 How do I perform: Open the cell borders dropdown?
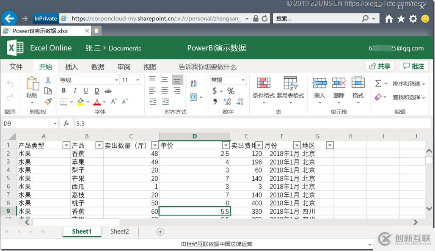point(71,102)
